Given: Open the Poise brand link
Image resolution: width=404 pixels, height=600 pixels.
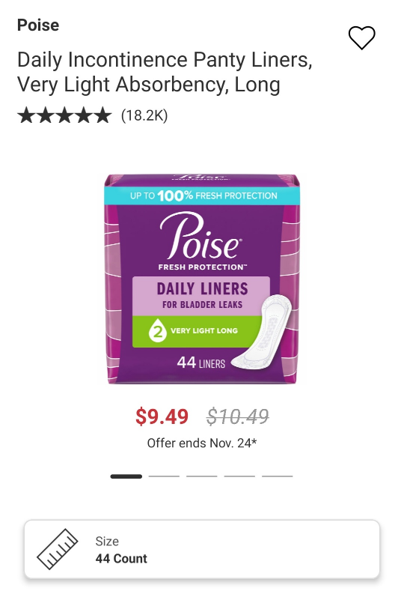Looking at the screenshot, I should 38,25.
